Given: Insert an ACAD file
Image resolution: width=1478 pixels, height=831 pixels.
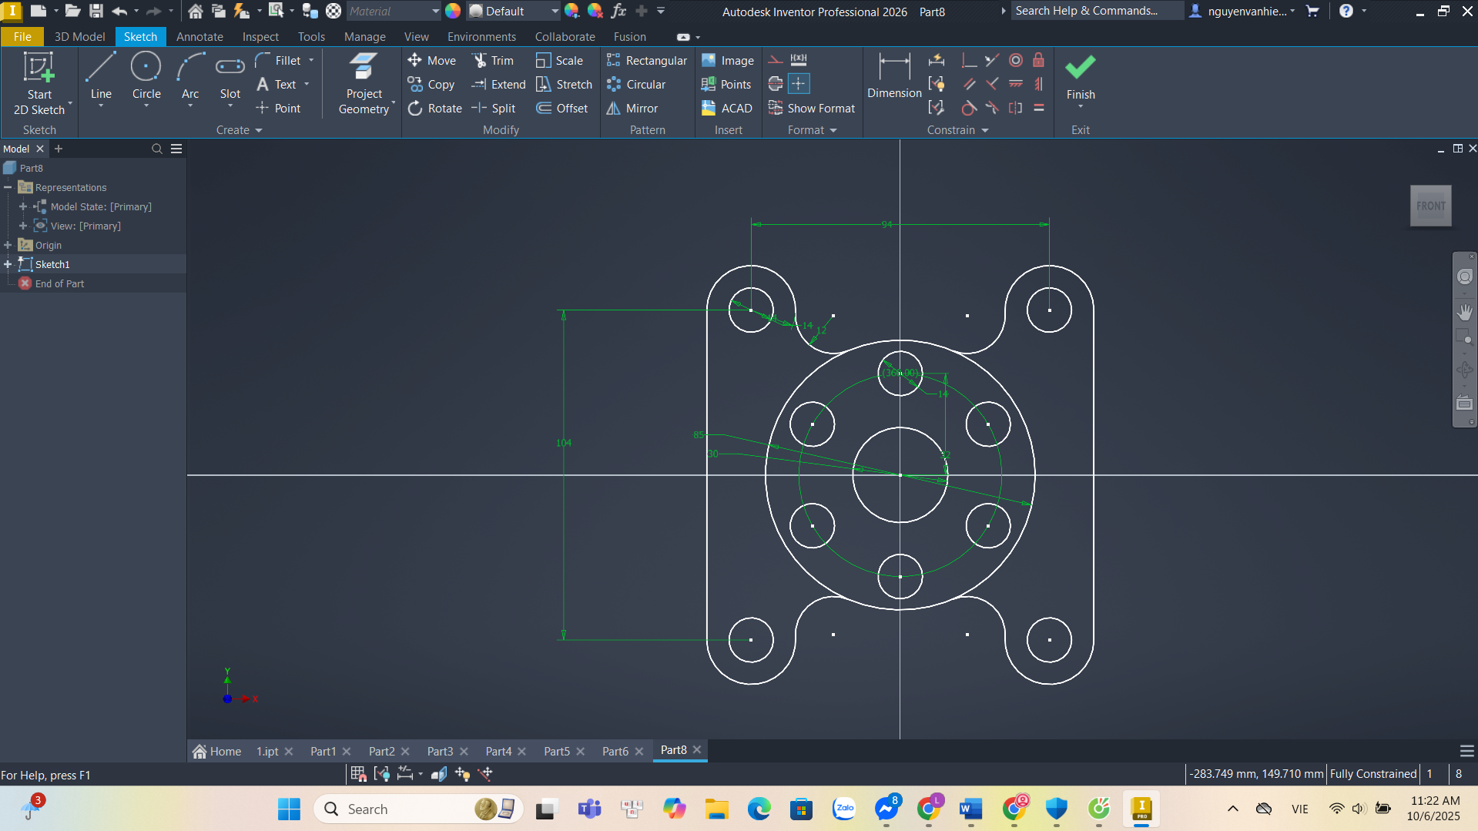Looking at the screenshot, I should [x=726, y=109].
